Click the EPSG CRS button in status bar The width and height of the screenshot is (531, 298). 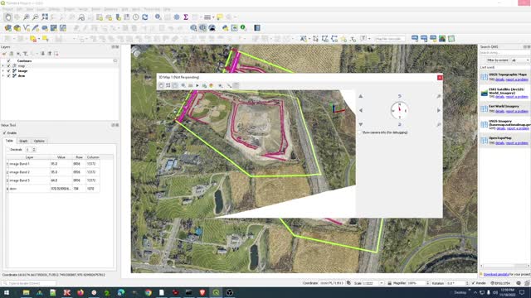[x=500, y=283]
